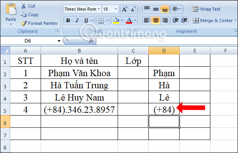Toggle Bold formatting
Image resolution: width=238 pixels, height=153 pixels.
point(68,21)
